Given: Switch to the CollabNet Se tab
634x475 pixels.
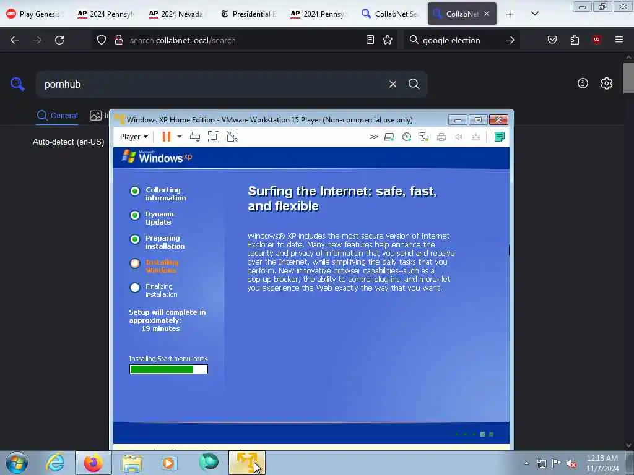Looking at the screenshot, I should [x=390, y=14].
